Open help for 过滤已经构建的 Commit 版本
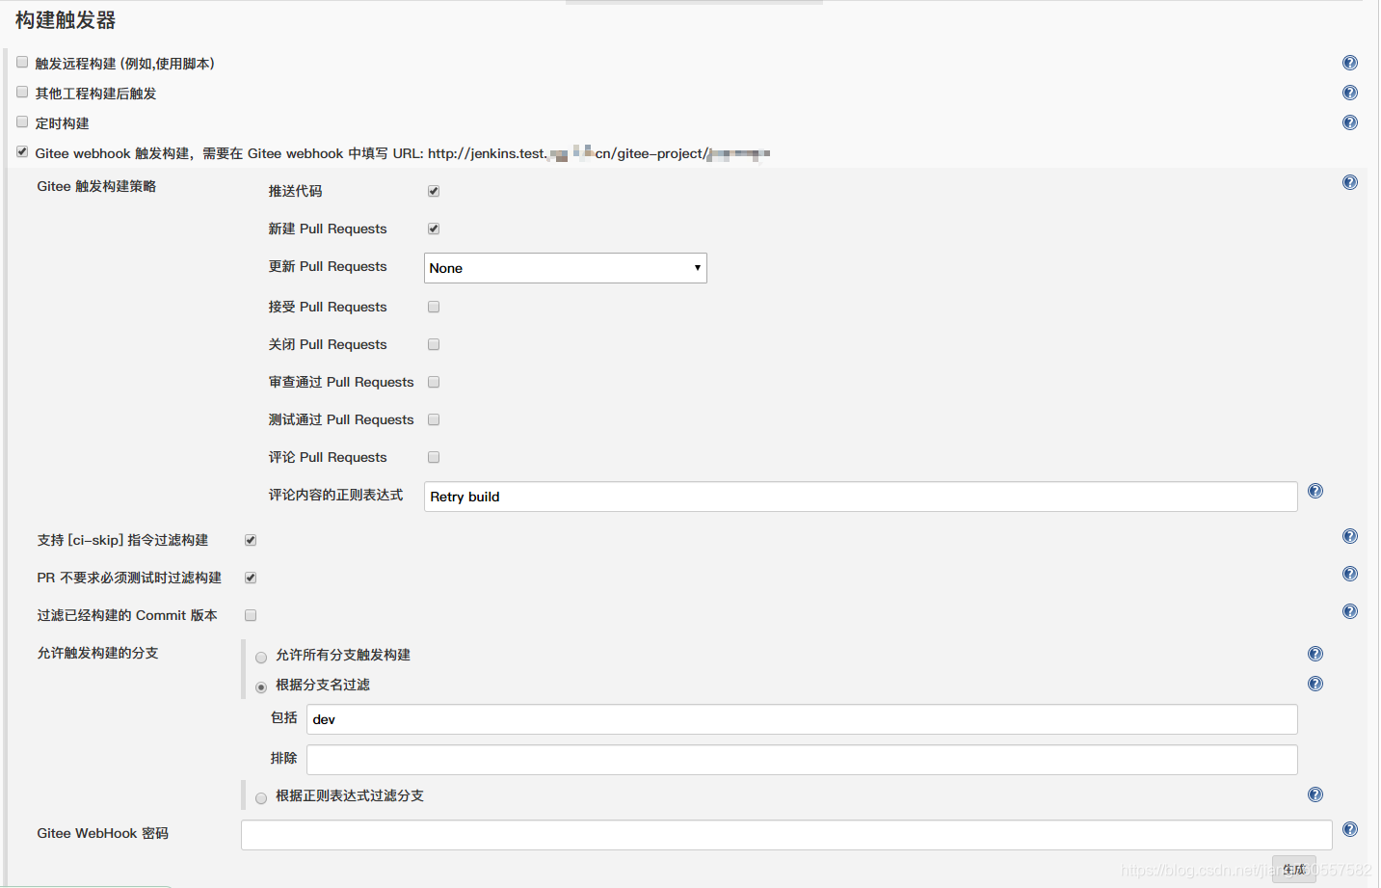Viewport: 1381px width, 888px height. pyautogui.click(x=1349, y=611)
